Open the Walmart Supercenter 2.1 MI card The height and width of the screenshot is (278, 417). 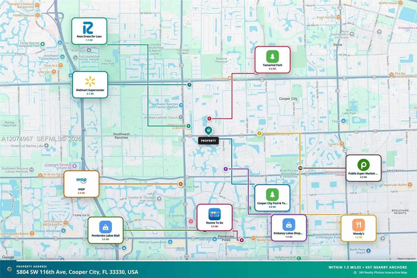pos(90,85)
